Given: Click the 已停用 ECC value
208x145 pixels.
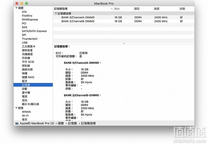Looking at the screenshot, I should coord(83,53).
